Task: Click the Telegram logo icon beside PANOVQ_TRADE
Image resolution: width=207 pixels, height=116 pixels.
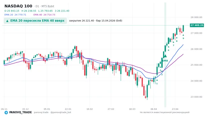Action: [6, 112]
